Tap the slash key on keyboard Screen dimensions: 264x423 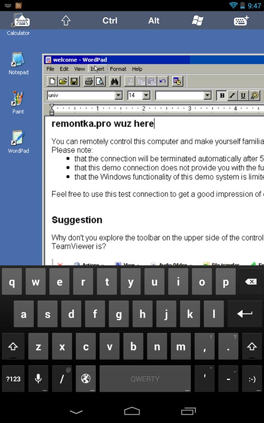tap(62, 379)
